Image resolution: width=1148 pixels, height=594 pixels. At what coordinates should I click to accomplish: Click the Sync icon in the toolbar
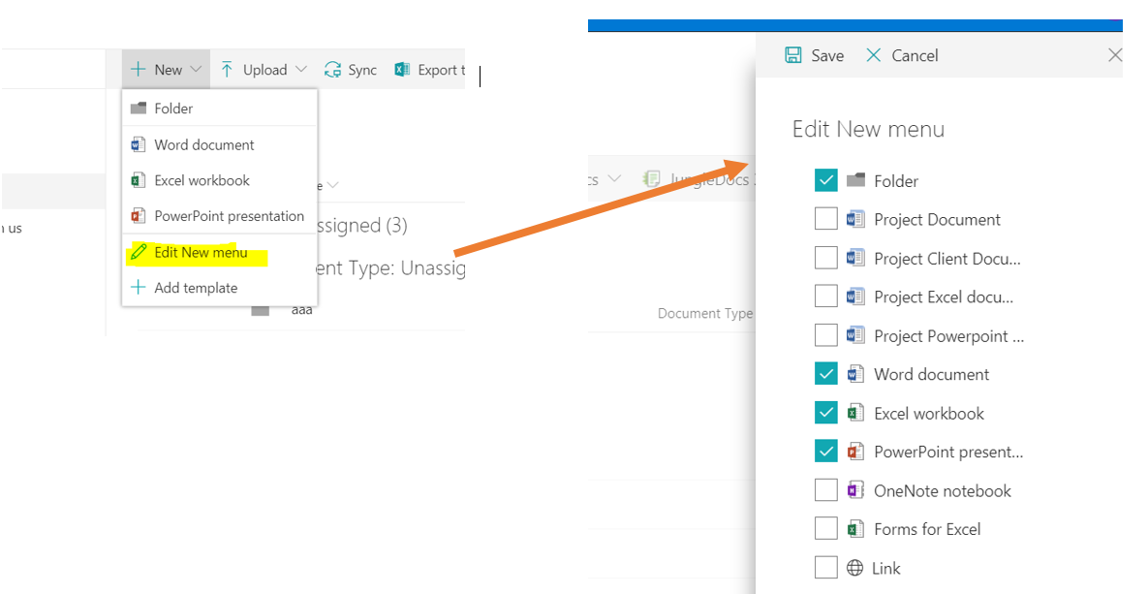[333, 70]
